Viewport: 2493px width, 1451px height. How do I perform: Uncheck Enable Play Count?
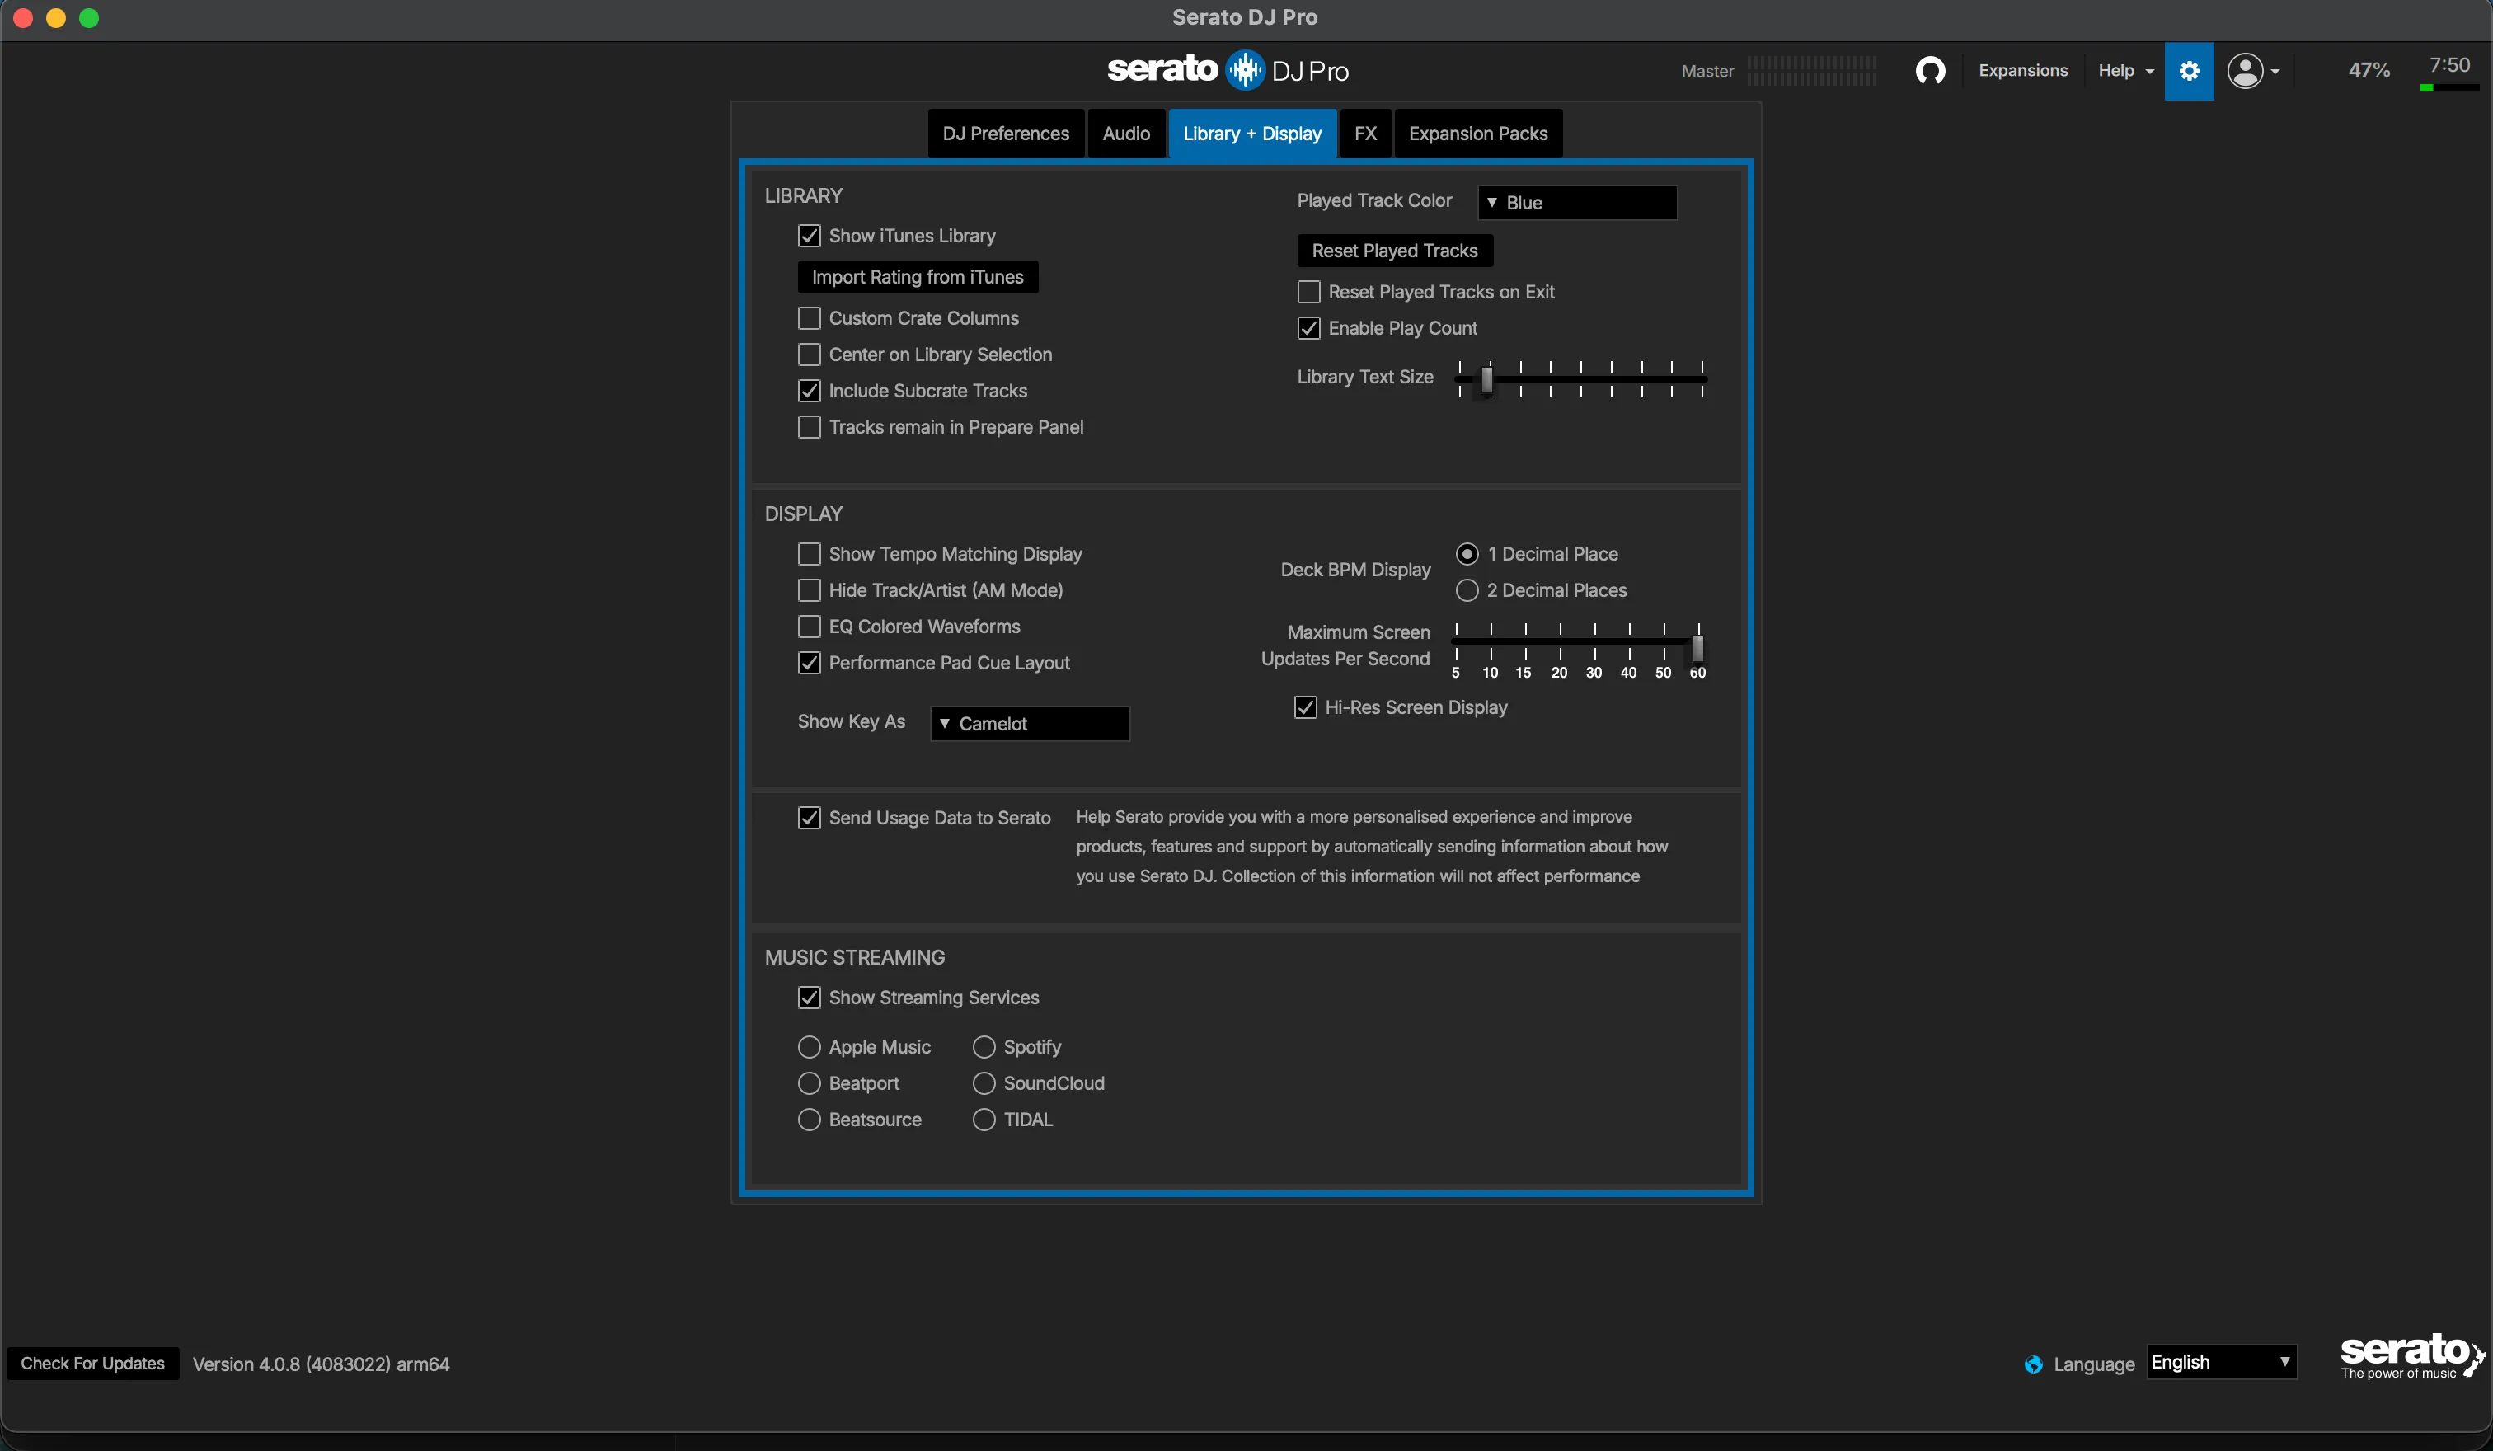click(1309, 328)
